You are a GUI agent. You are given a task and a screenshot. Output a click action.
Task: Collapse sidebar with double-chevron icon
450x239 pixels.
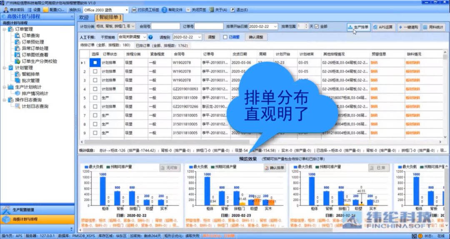pyautogui.click(x=72, y=17)
